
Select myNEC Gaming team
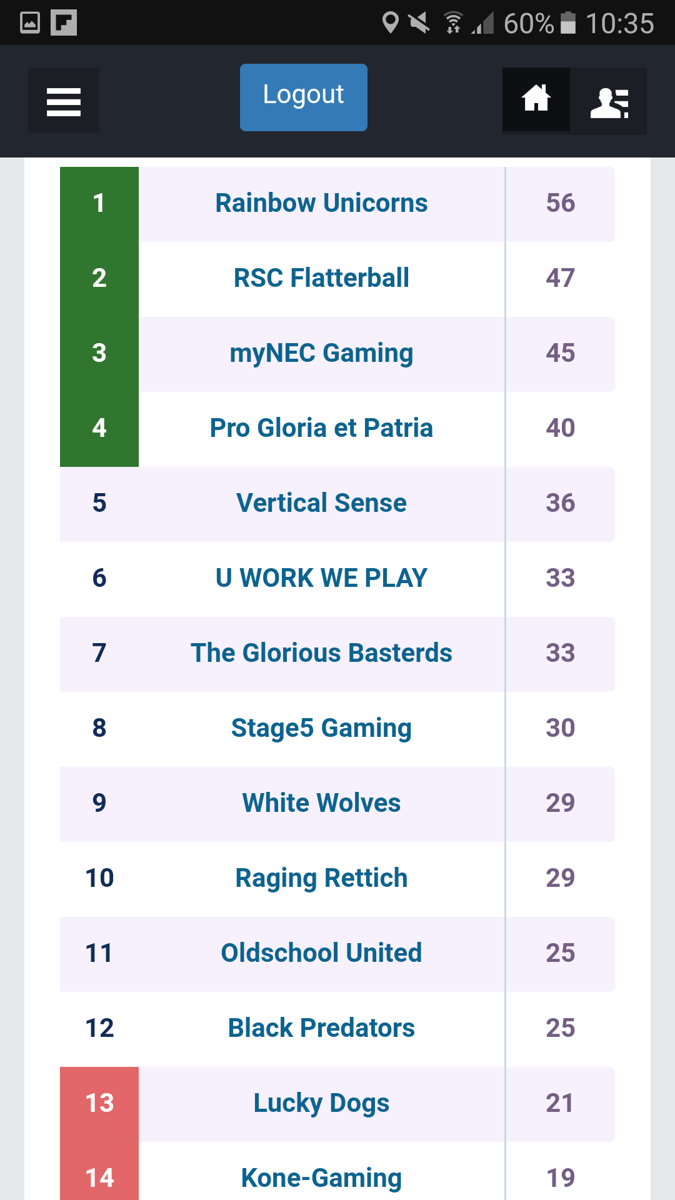pos(321,354)
